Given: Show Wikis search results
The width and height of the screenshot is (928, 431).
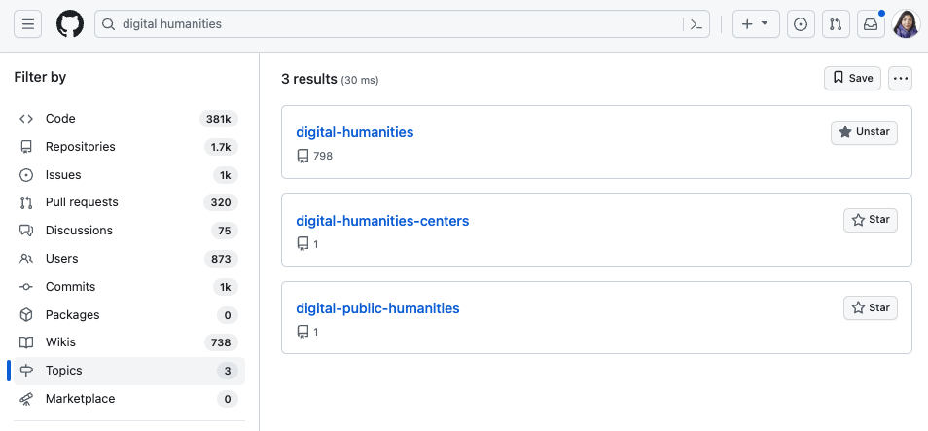Looking at the screenshot, I should coord(60,342).
